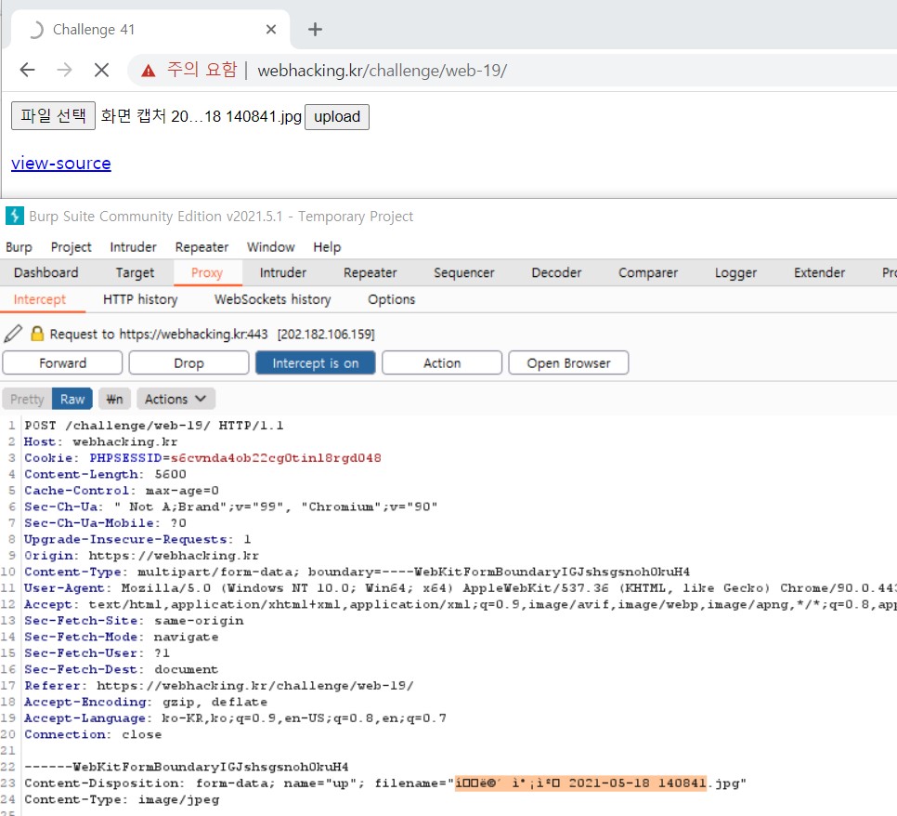Open the proxy Options sub-tab

tap(391, 299)
